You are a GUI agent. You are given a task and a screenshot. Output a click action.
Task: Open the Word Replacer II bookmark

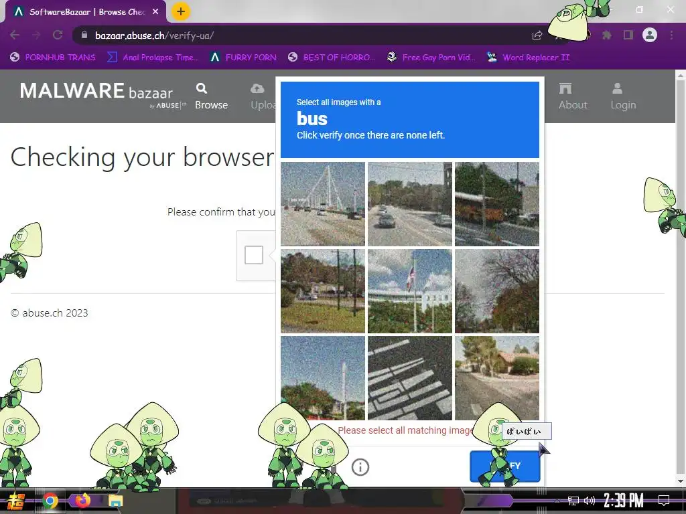tap(528, 58)
